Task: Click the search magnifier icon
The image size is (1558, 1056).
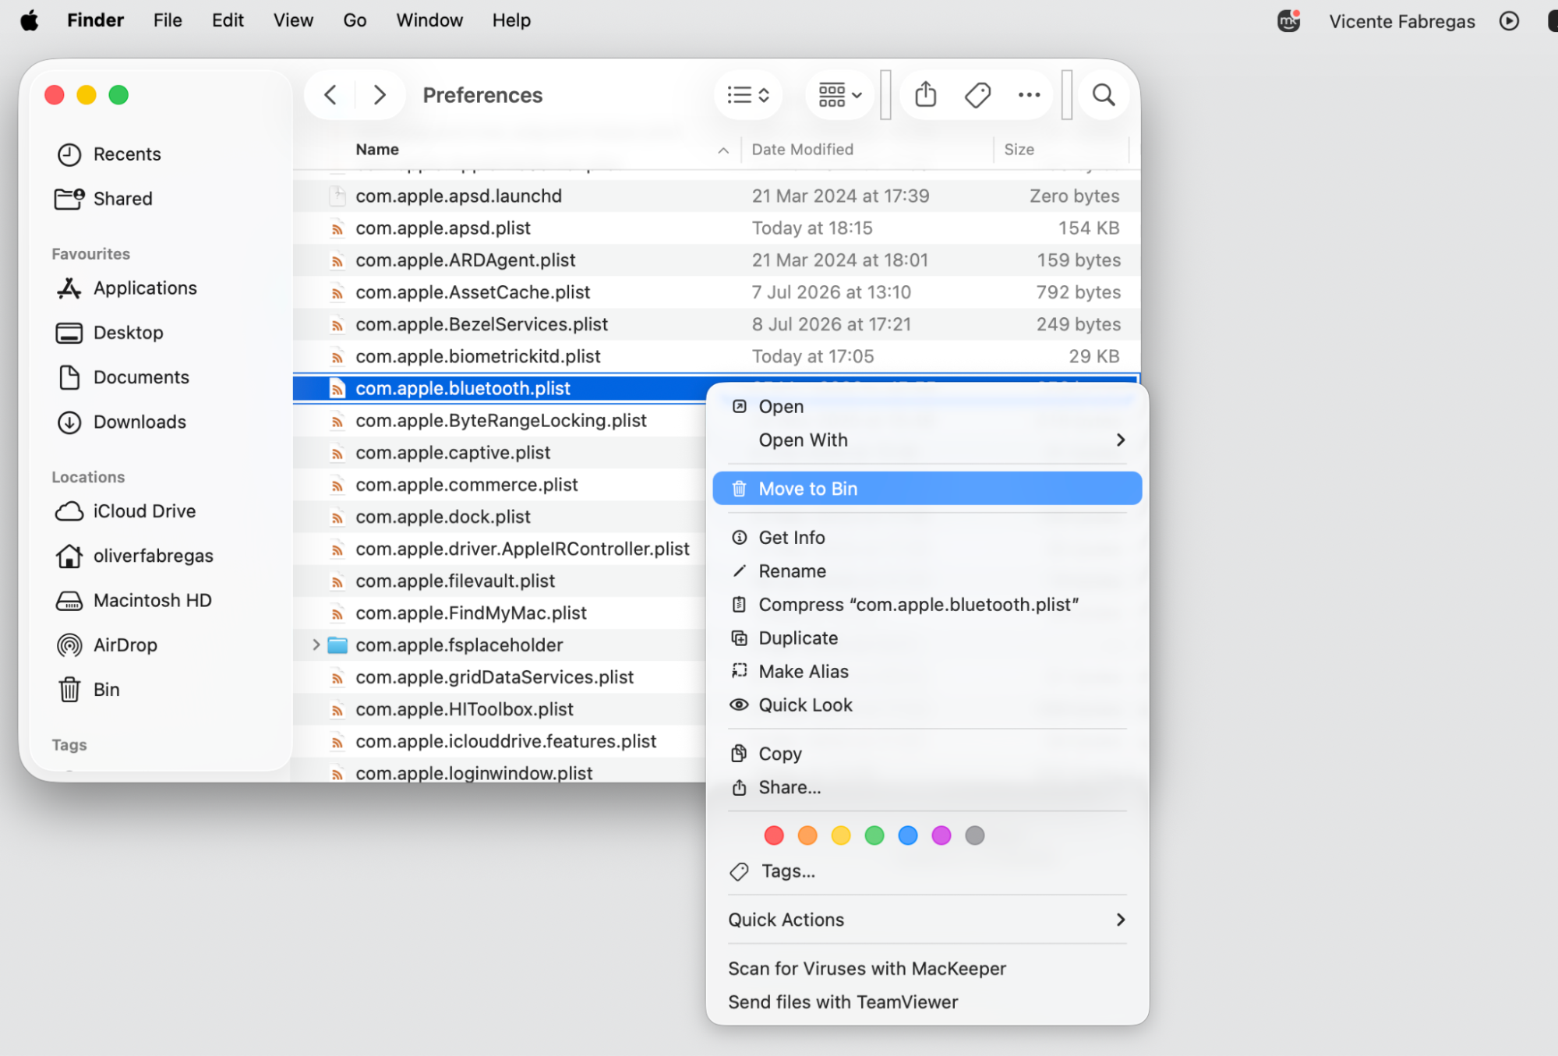Action: tap(1104, 95)
